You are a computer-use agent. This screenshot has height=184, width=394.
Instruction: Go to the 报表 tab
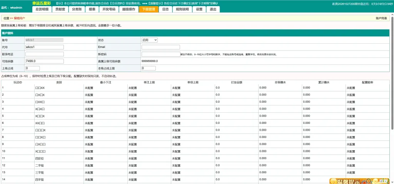tap(92, 9)
